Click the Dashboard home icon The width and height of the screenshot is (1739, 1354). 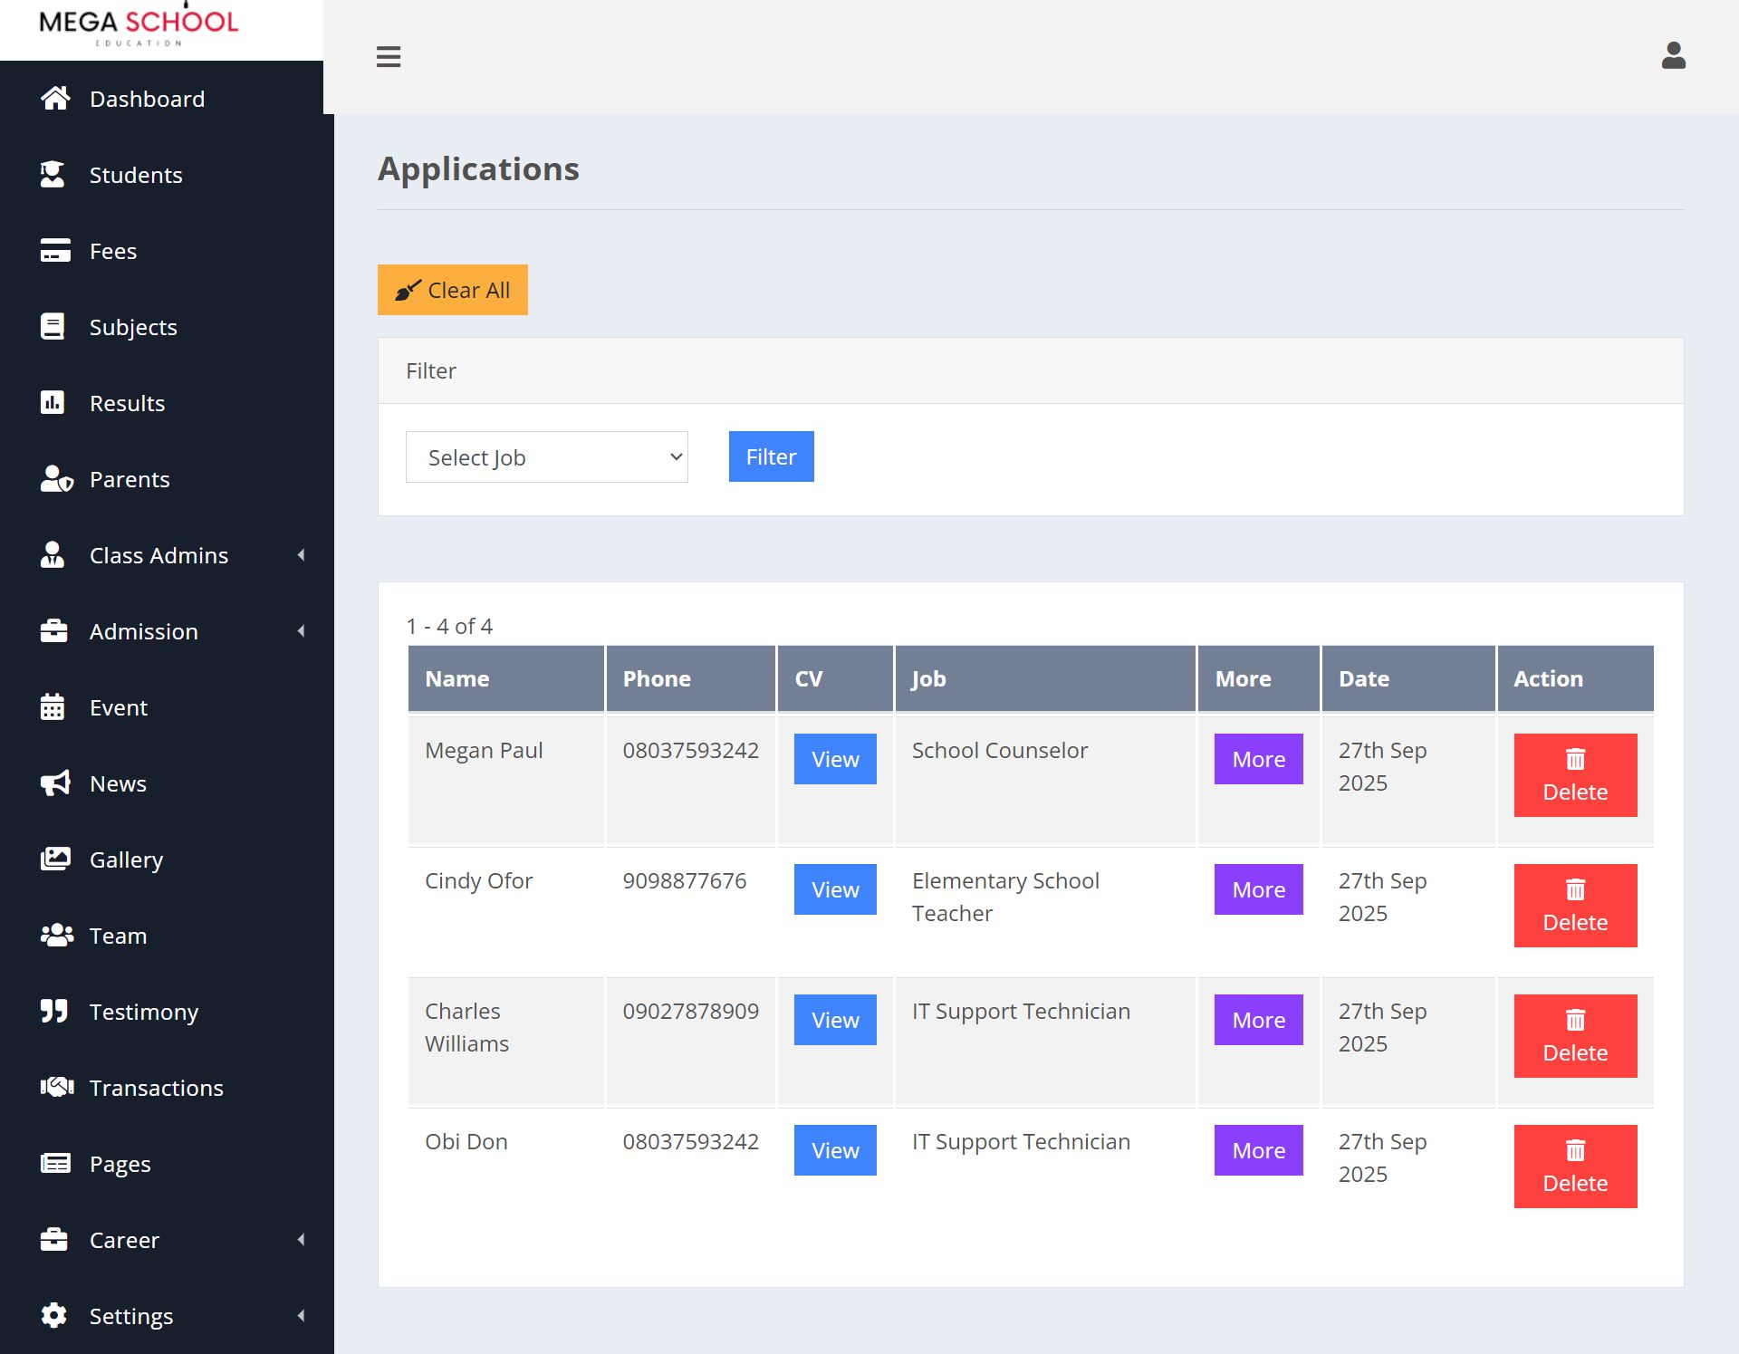point(55,99)
